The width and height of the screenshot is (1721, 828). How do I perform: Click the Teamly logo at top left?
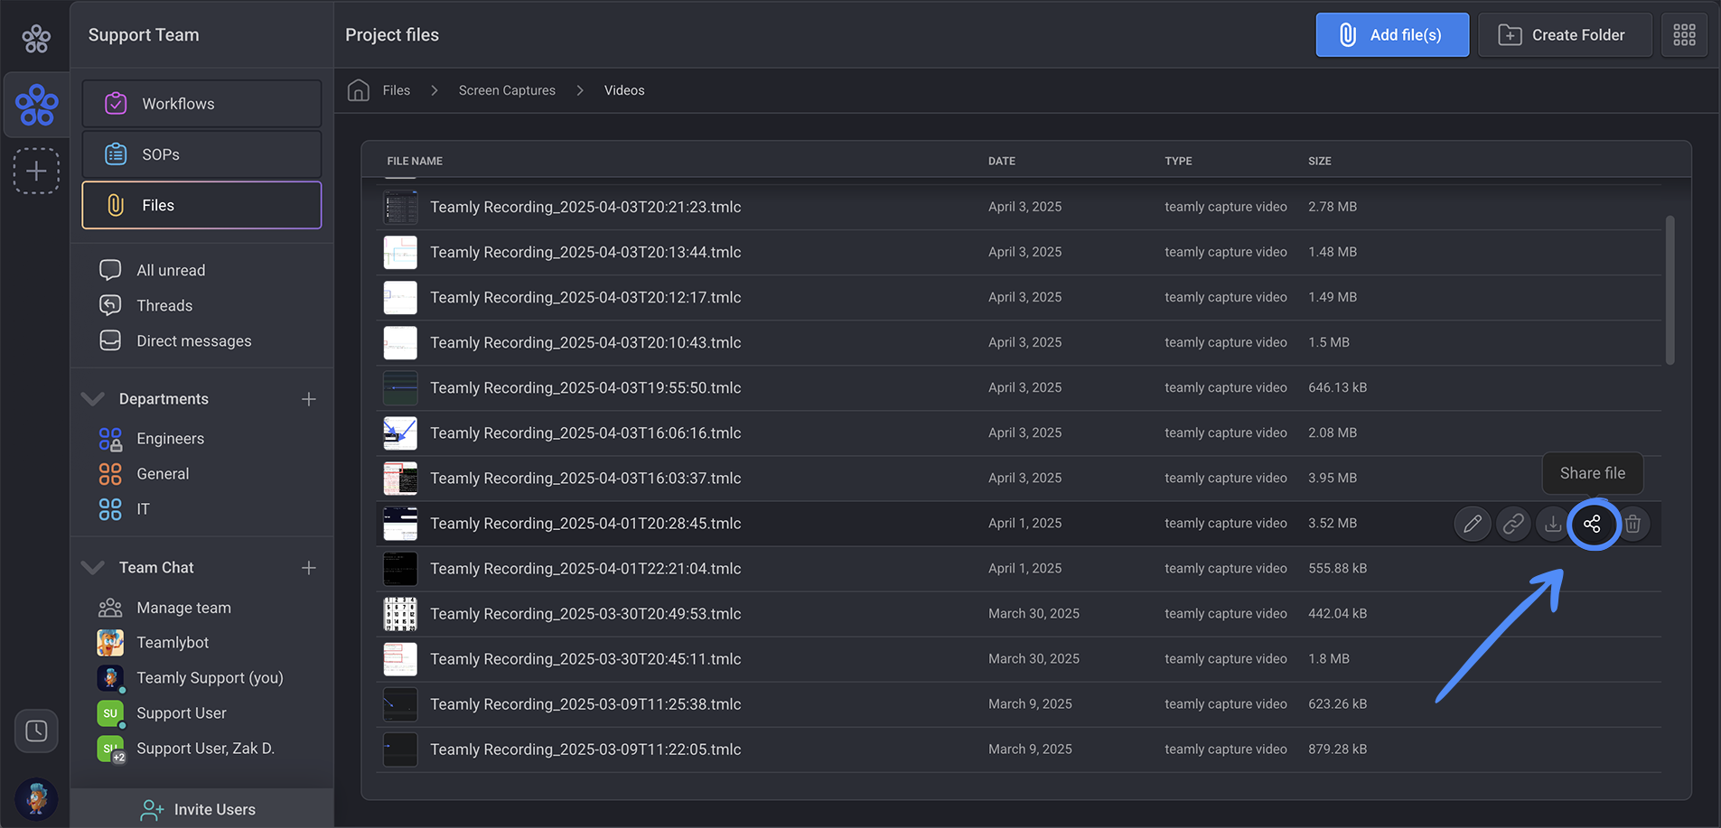pos(36,38)
